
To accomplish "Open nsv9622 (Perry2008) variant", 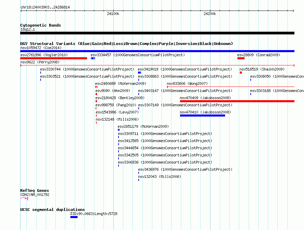I will (x=40, y=62).
